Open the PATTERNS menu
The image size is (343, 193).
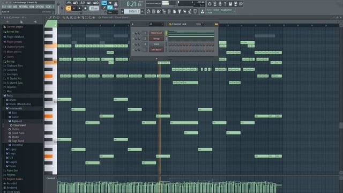point(23,7)
